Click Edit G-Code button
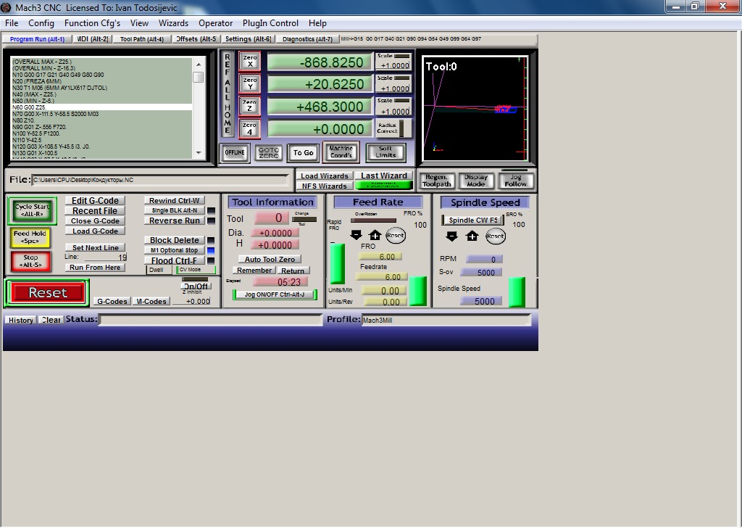Image resolution: width=742 pixels, height=528 pixels. (95, 201)
